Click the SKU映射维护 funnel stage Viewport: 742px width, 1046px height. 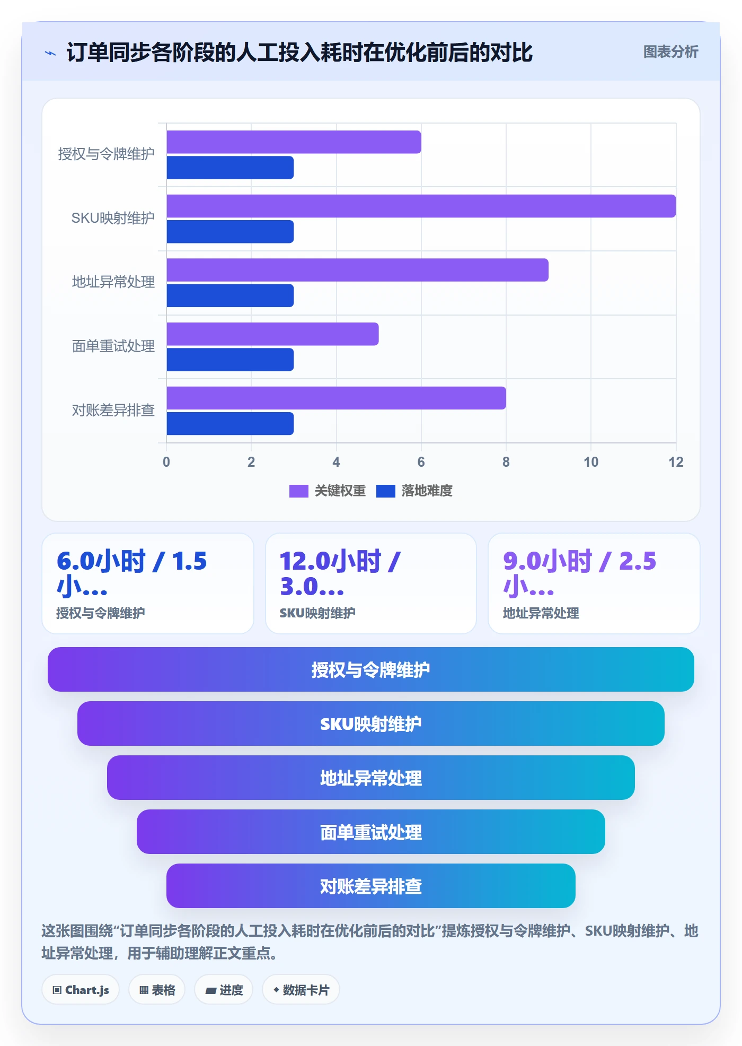pyautogui.click(x=371, y=724)
